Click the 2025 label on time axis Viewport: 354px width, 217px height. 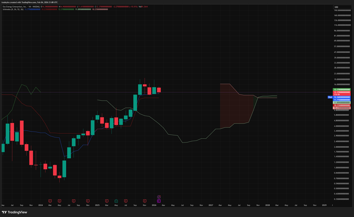coord(97,205)
